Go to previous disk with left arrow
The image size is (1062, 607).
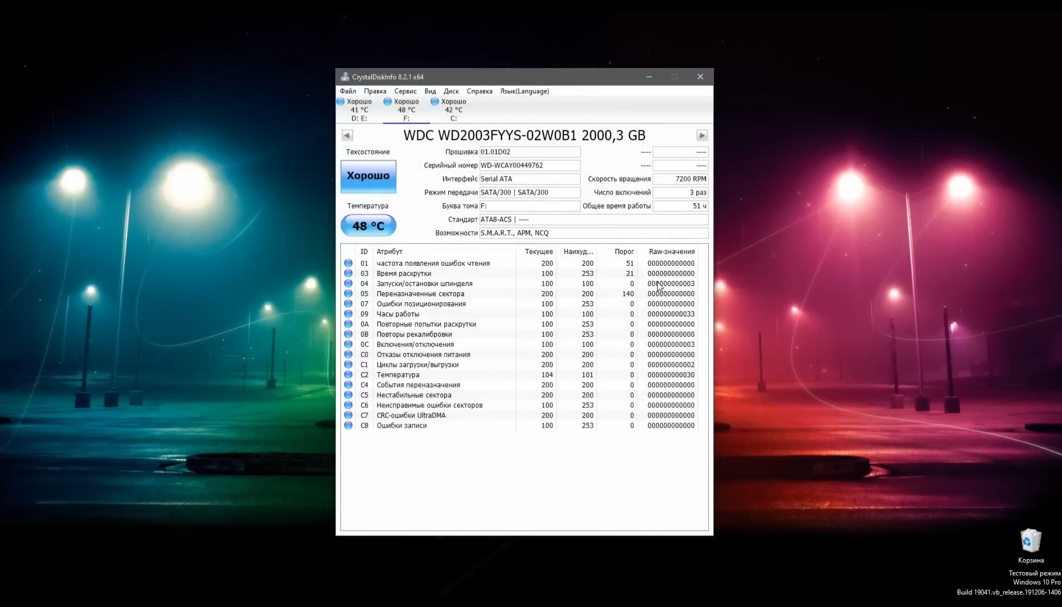(x=347, y=135)
